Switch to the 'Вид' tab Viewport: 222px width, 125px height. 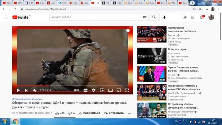(x=150, y=3)
